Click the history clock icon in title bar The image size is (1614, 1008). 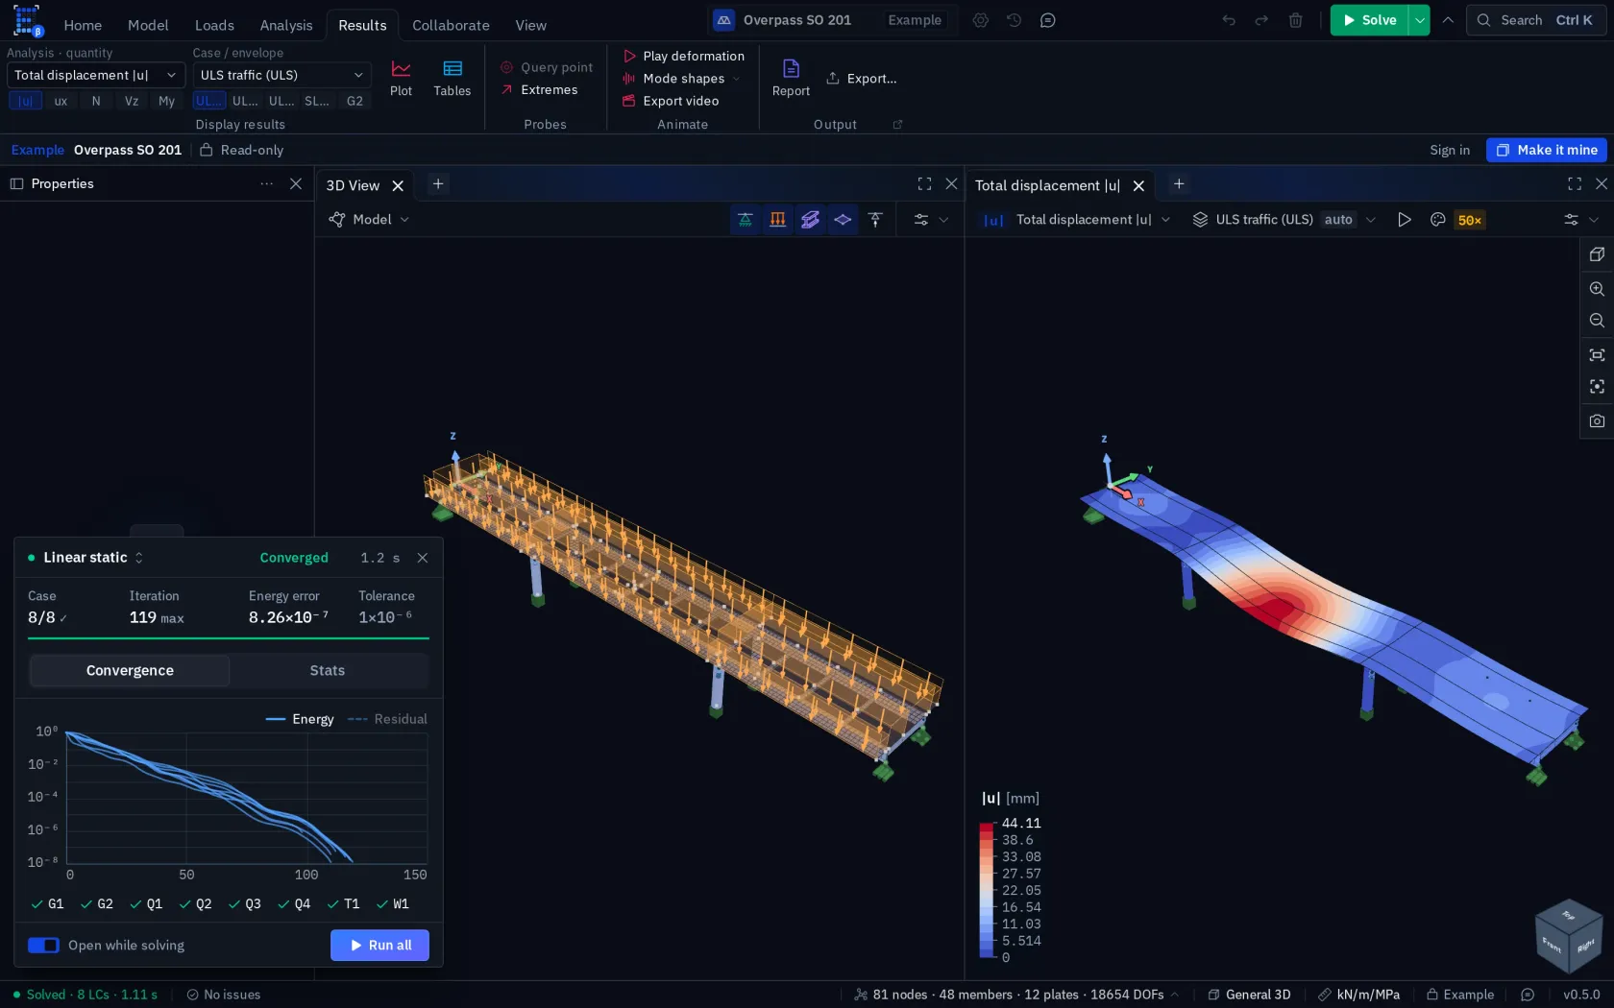click(x=1014, y=20)
